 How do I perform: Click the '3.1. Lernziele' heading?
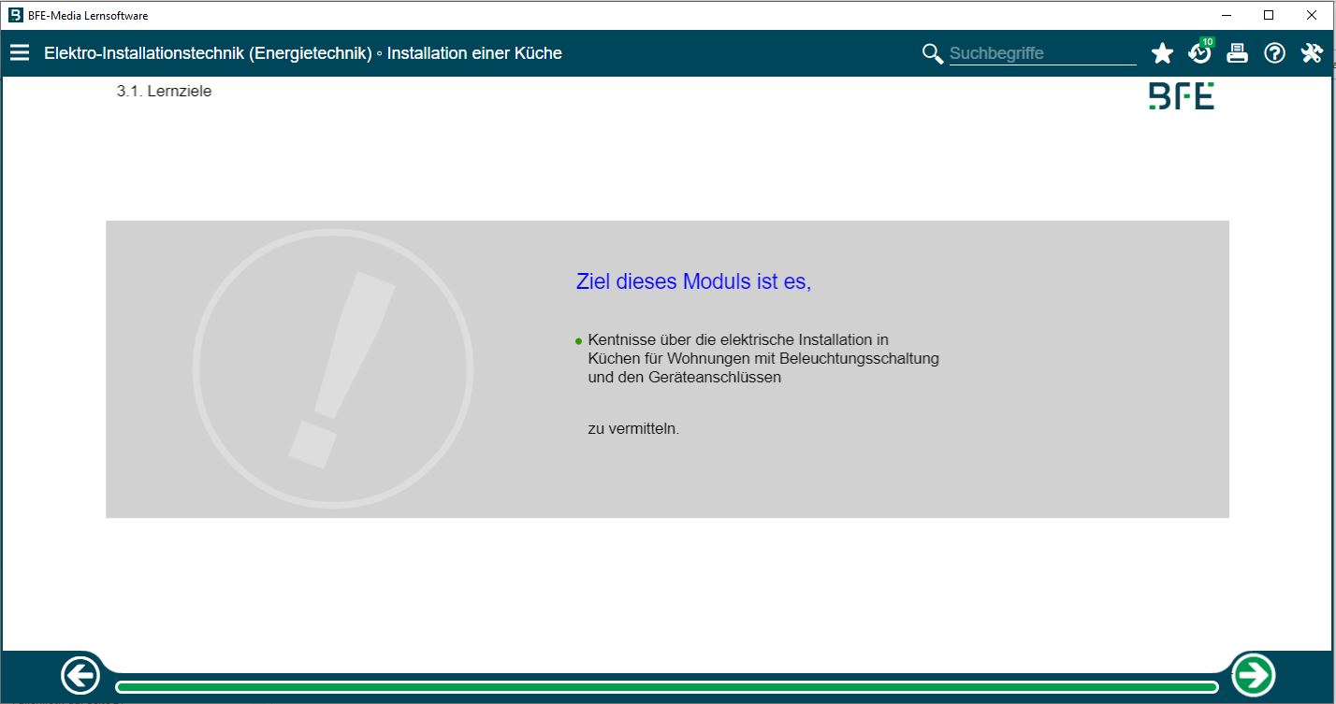164,91
